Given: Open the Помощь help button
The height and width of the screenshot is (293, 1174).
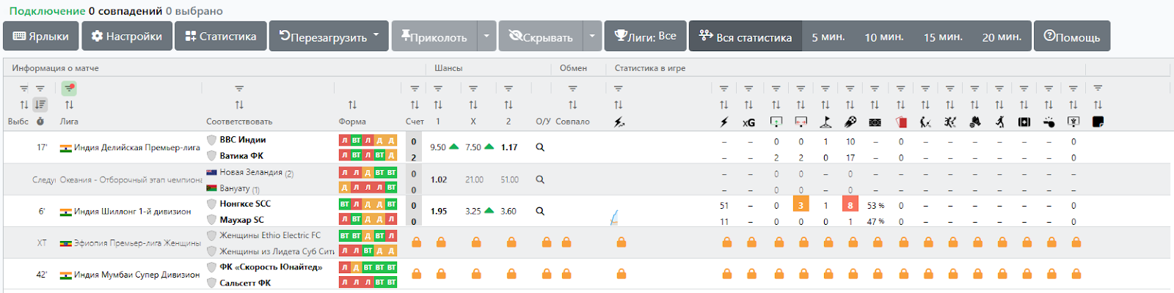Looking at the screenshot, I should coord(1072,36).
